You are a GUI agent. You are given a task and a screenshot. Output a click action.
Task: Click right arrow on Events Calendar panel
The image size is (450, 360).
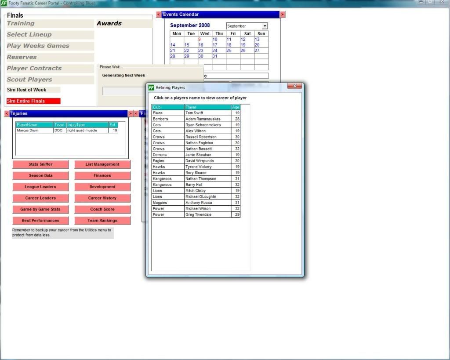click(282, 15)
